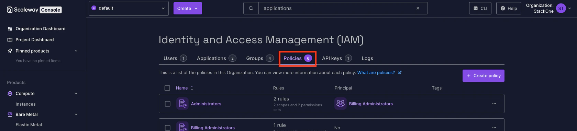This screenshot has width=577, height=131.
Task: Clear the search field with X
Action: coord(418,8)
